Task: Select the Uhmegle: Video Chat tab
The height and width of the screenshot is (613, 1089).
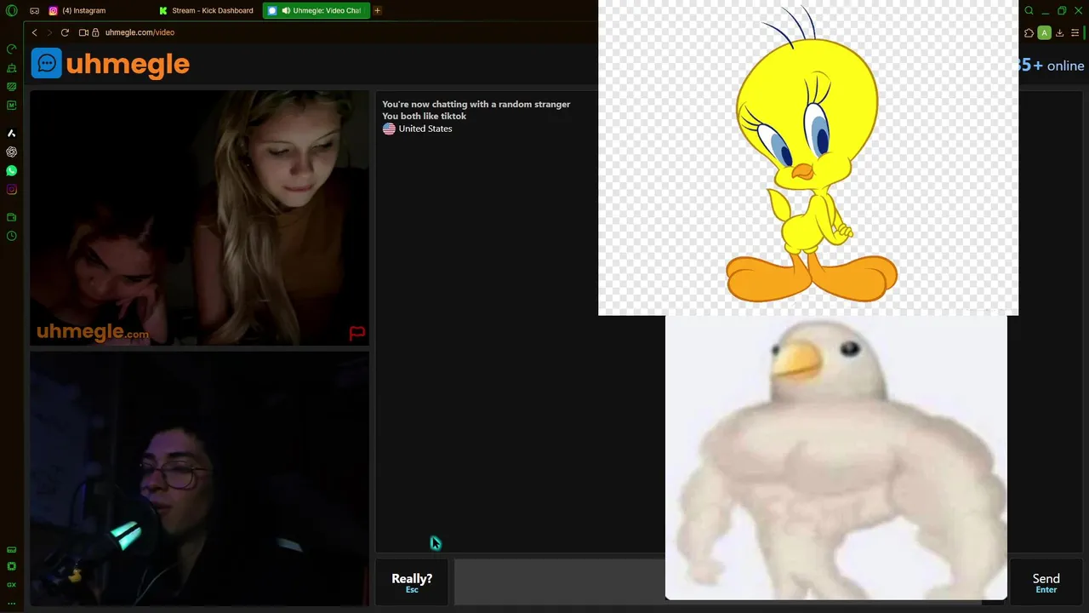Action: (316, 10)
